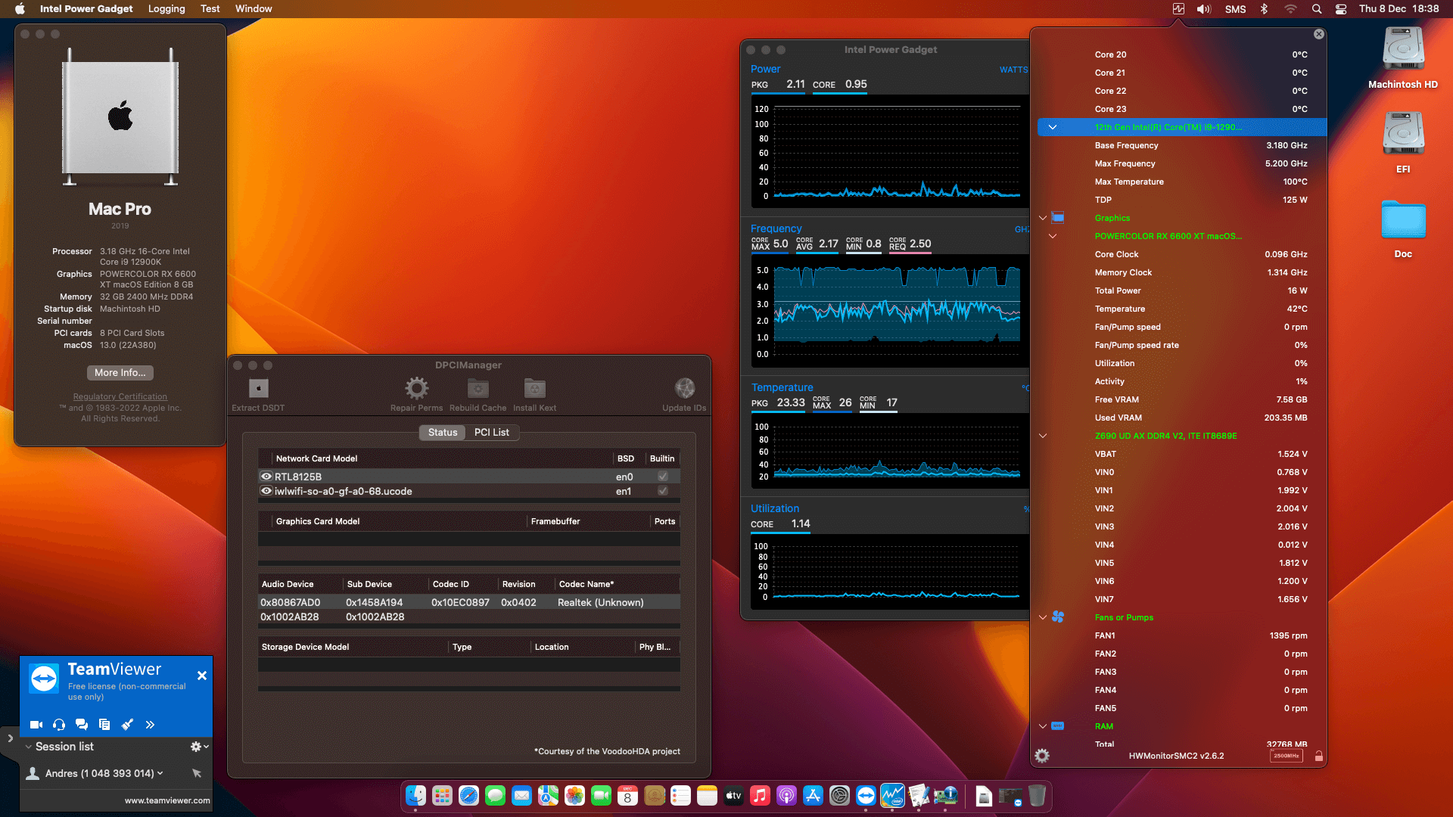Viewport: 1453px width, 817px height.
Task: Open Control Center in menu bar
Action: pyautogui.click(x=1341, y=9)
